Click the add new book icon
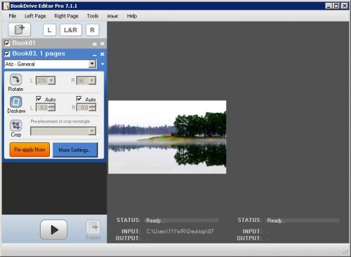The height and width of the screenshot is (257, 351). 20,29
